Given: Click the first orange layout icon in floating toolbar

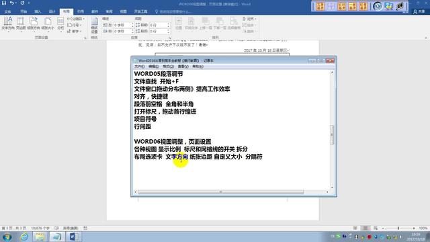Looking at the screenshot, I should click(x=320, y=6).
